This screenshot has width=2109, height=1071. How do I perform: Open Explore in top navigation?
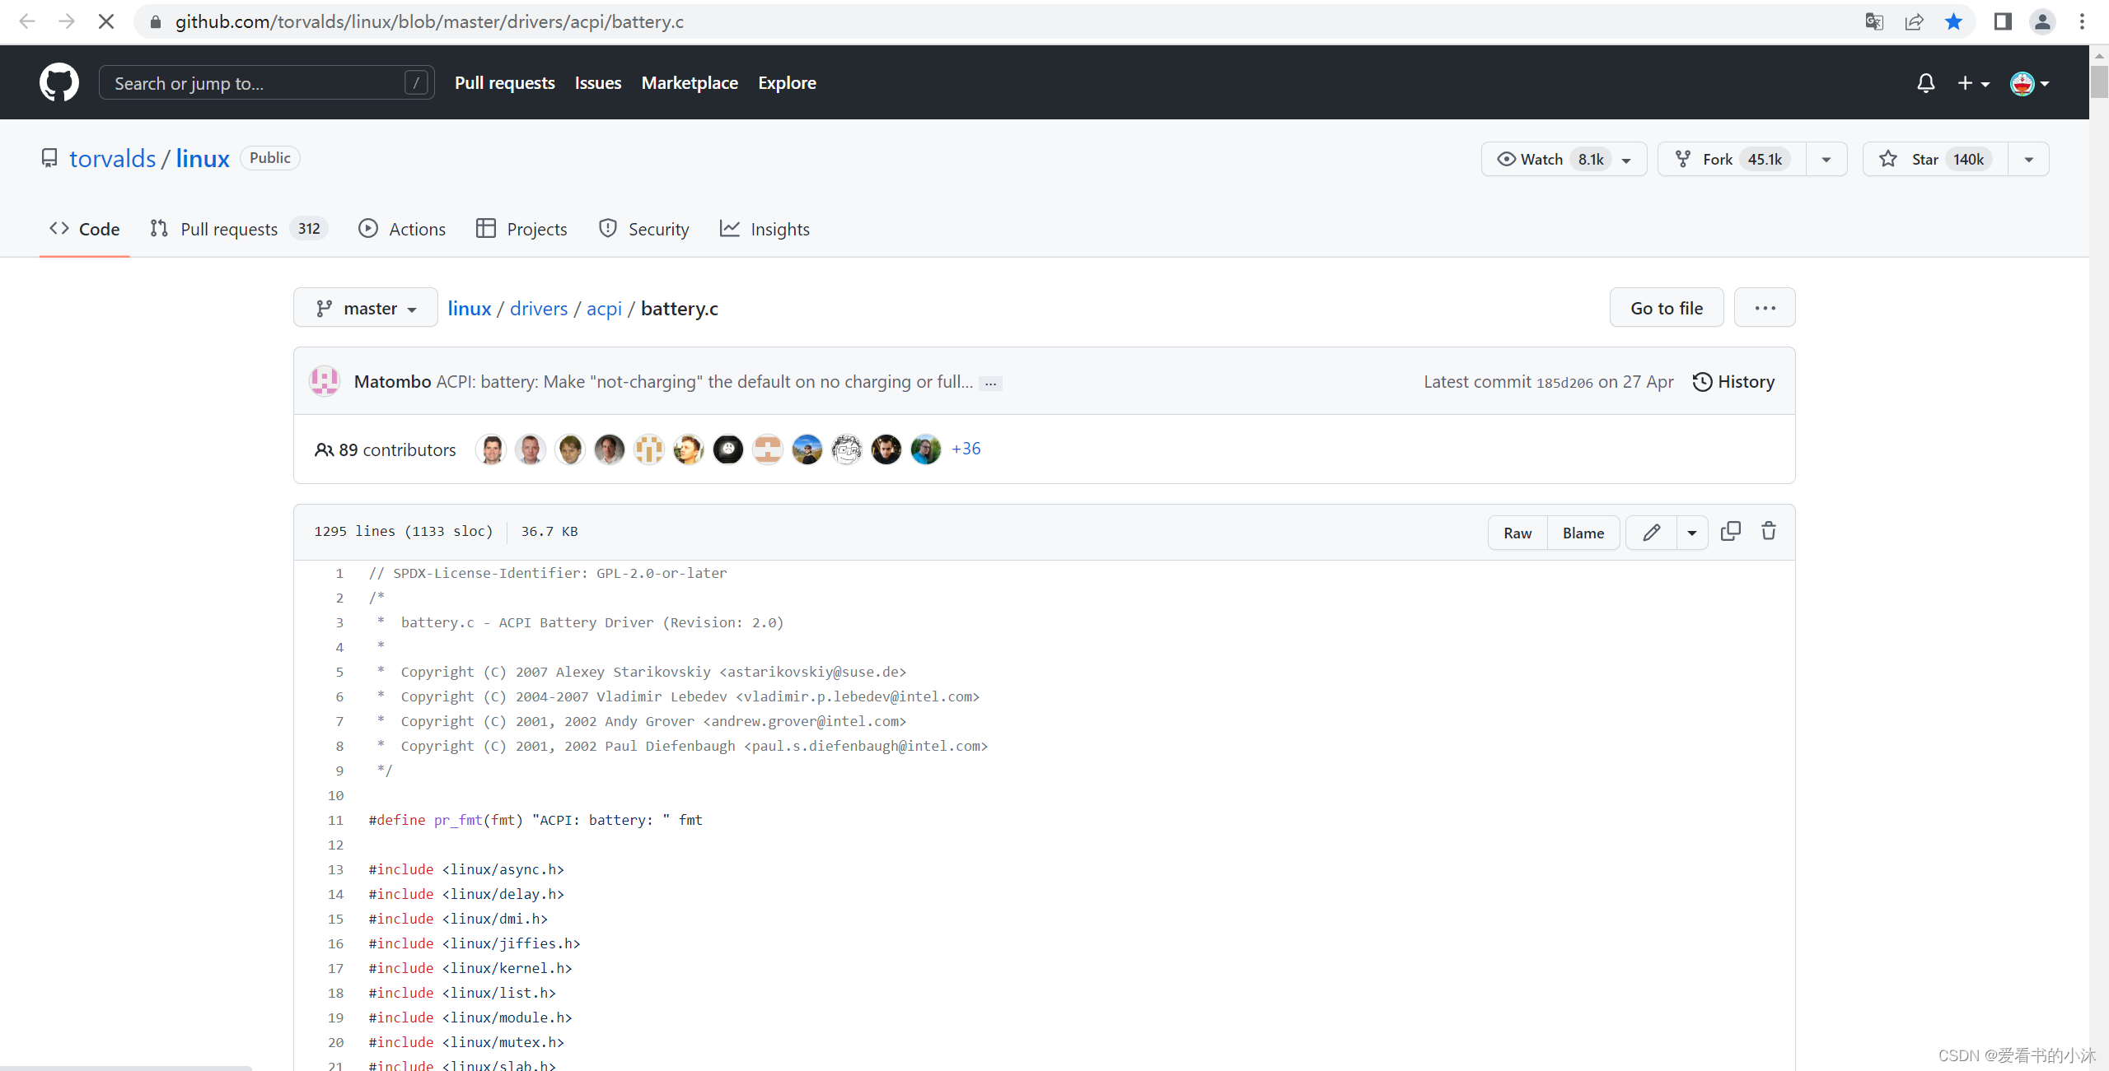click(787, 82)
